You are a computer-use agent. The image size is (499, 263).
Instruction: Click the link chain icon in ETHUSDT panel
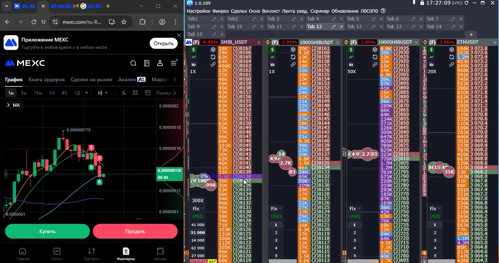451,65
